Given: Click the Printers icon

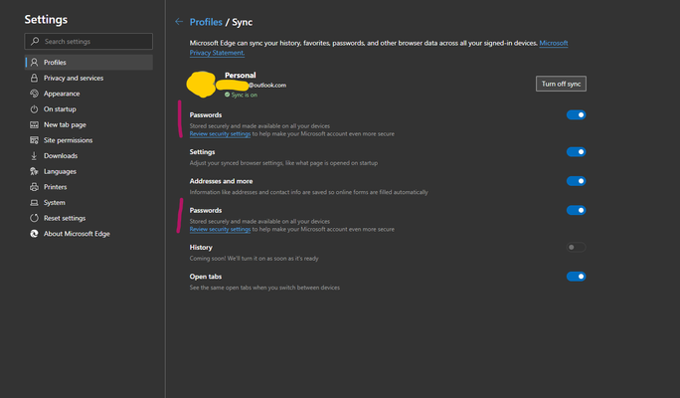Looking at the screenshot, I should [x=34, y=187].
